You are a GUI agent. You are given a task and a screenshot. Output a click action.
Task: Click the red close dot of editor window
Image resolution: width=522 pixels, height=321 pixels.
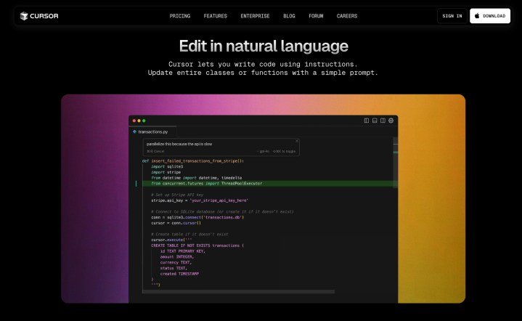[x=134, y=121]
